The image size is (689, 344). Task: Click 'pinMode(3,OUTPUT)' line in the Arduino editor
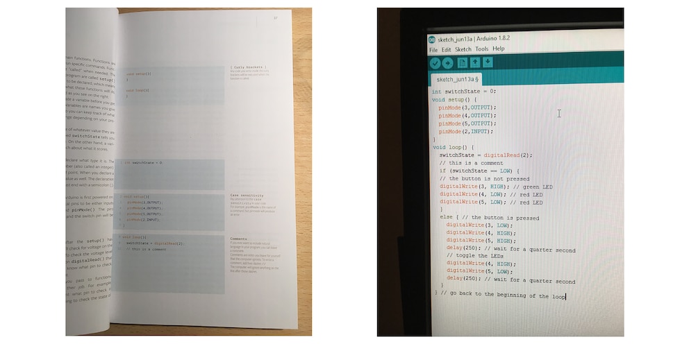coord(467,108)
